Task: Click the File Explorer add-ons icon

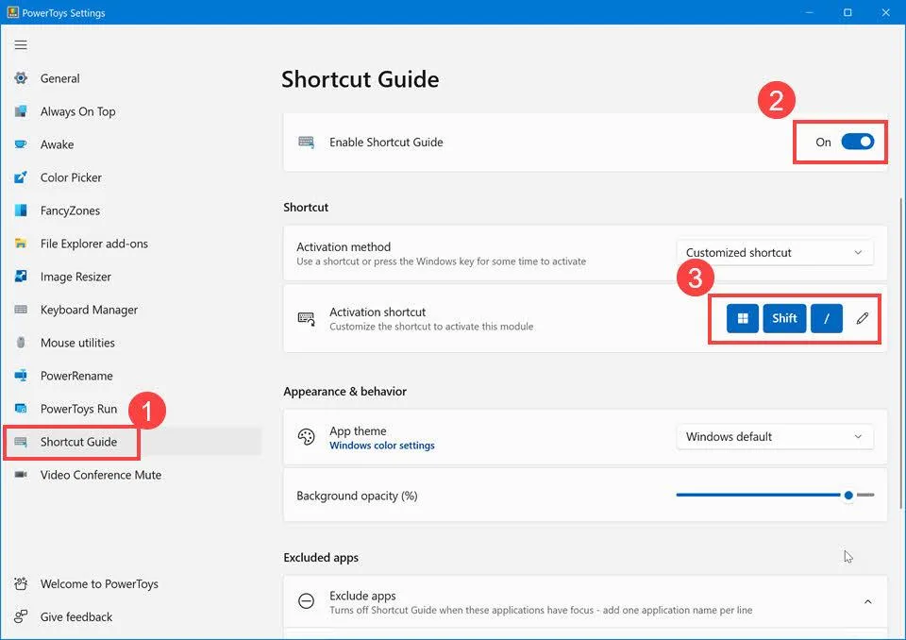Action: [x=21, y=244]
